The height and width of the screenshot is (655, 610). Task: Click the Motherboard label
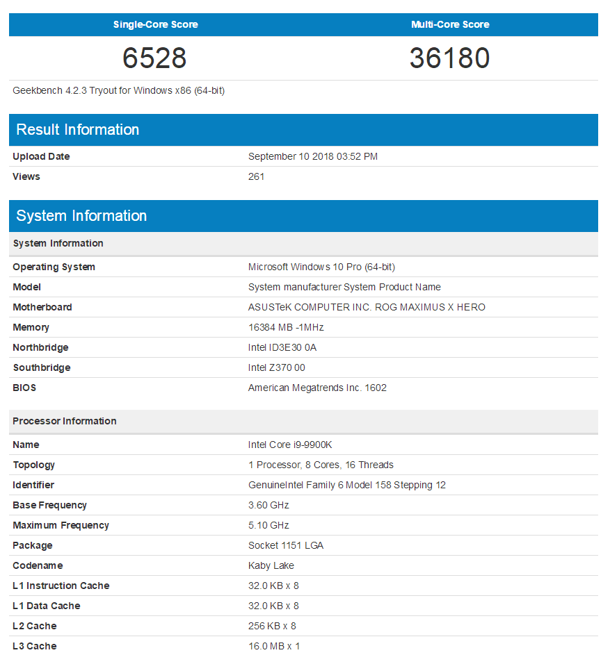click(x=42, y=308)
